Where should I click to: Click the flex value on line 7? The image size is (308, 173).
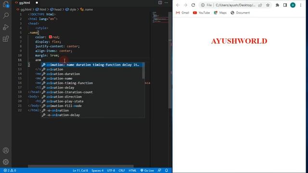[56, 42]
